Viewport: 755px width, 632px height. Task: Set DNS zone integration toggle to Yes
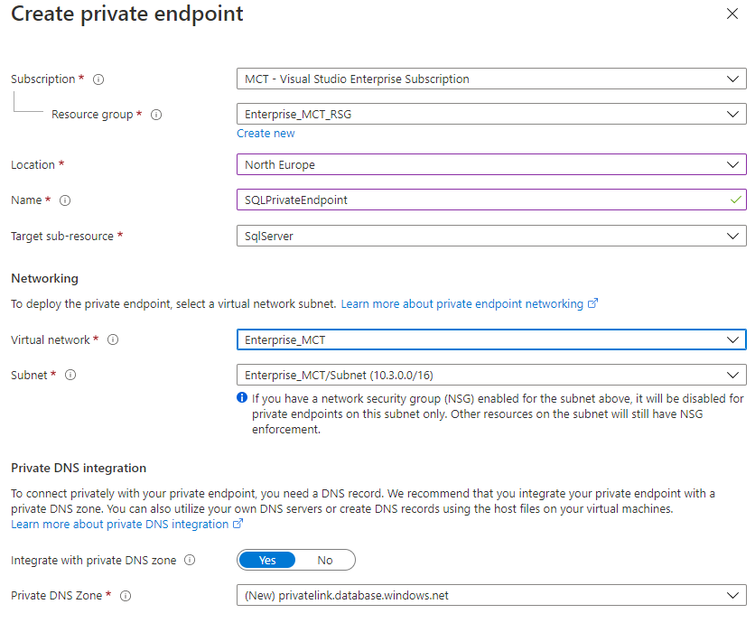(267, 560)
